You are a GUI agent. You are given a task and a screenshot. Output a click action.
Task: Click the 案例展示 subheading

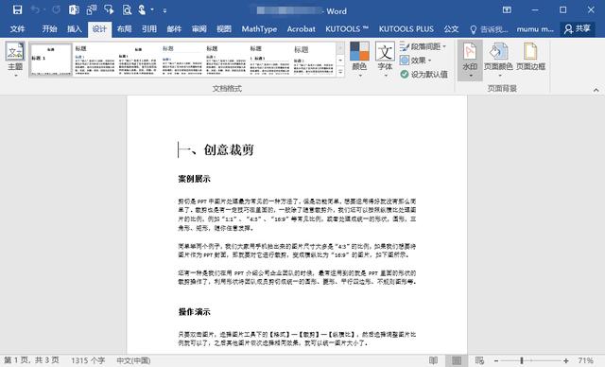click(194, 179)
